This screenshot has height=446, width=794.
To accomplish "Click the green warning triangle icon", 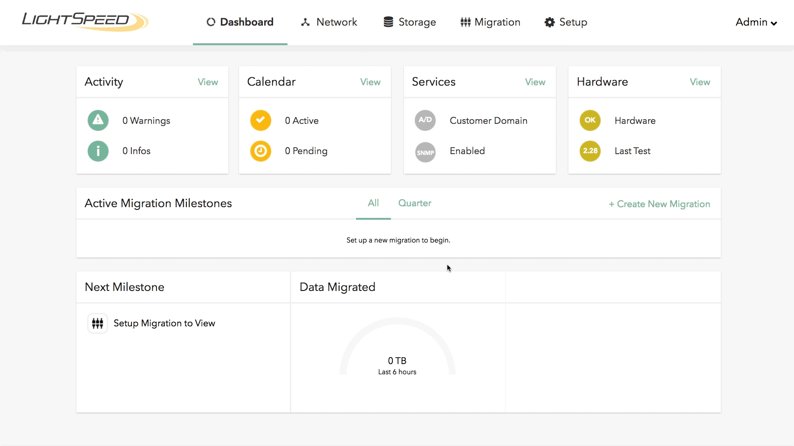I will pyautogui.click(x=98, y=121).
